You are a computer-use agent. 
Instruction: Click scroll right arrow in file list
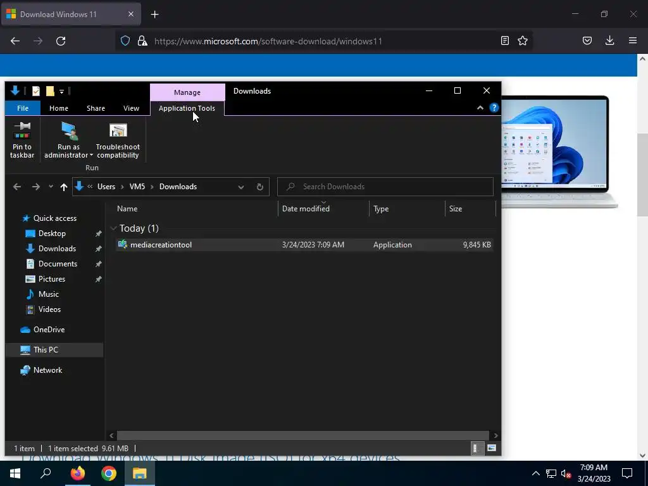(495, 435)
